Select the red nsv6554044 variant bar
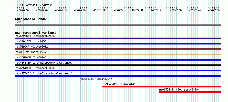 coord(190,92)
